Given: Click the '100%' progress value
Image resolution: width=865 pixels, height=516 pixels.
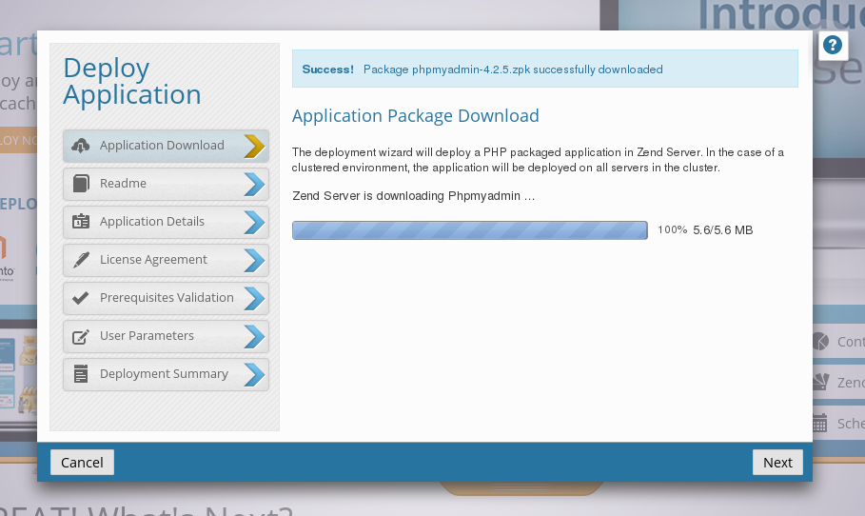Looking at the screenshot, I should 672,229.
